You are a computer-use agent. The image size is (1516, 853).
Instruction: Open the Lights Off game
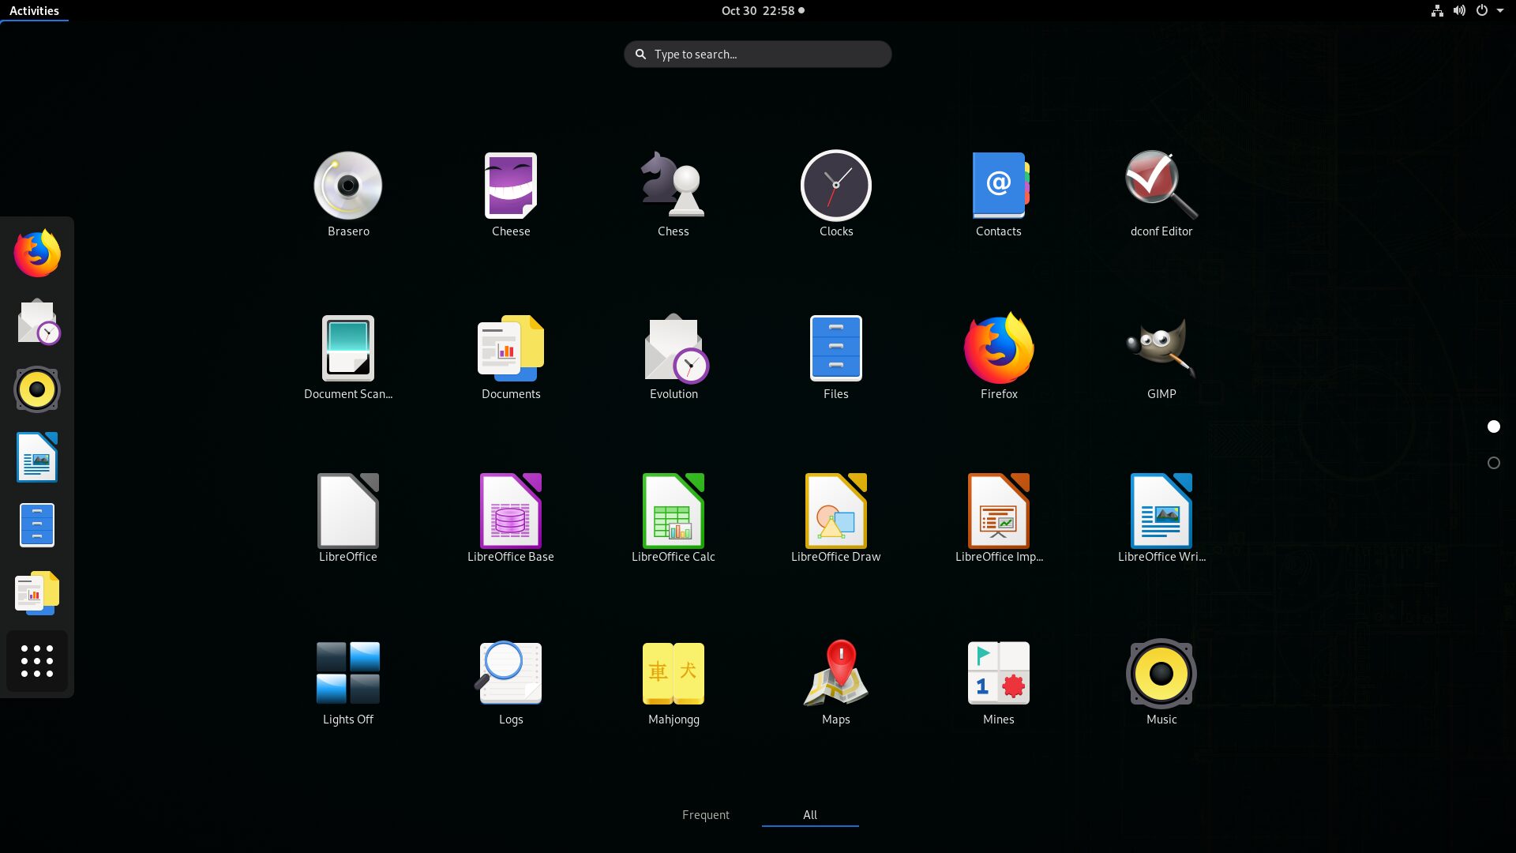click(348, 682)
